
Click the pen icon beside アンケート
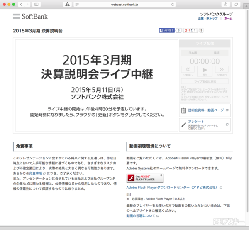183,125
